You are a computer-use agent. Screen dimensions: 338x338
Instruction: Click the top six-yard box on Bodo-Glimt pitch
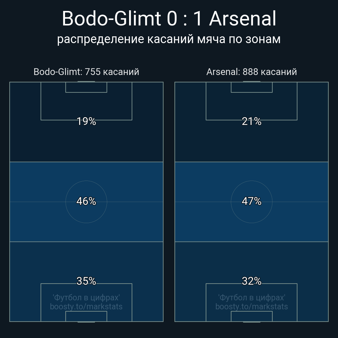pos(86,87)
